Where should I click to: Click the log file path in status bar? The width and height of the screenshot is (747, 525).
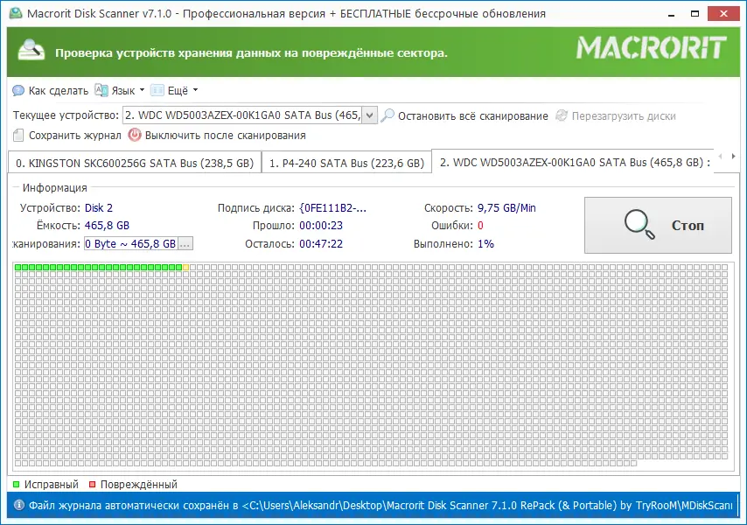point(487,505)
